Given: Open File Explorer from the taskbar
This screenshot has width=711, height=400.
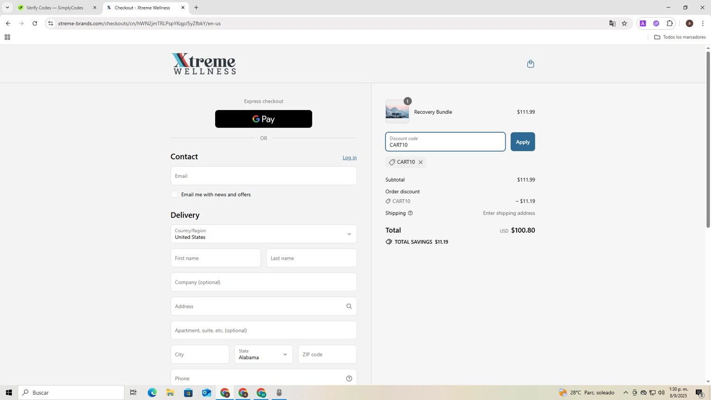Looking at the screenshot, I should coord(170,392).
